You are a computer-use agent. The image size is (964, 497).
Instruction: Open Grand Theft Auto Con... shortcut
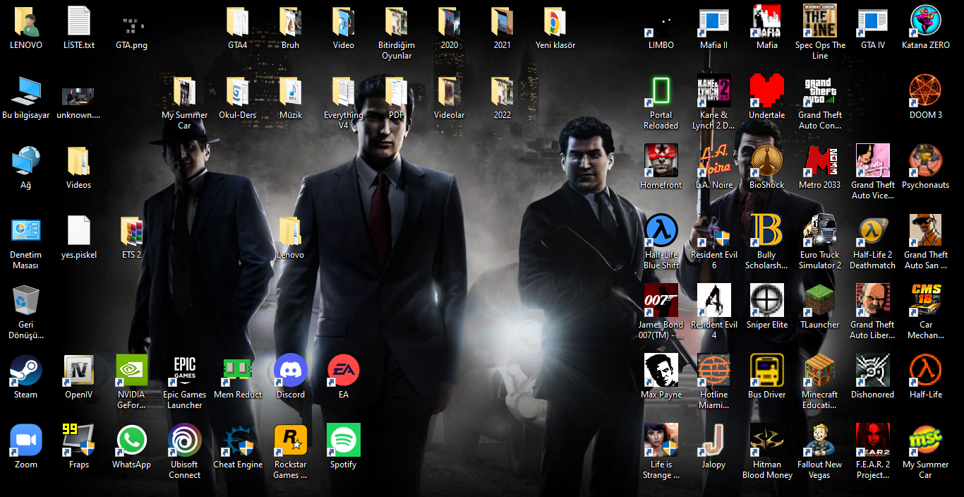[820, 91]
